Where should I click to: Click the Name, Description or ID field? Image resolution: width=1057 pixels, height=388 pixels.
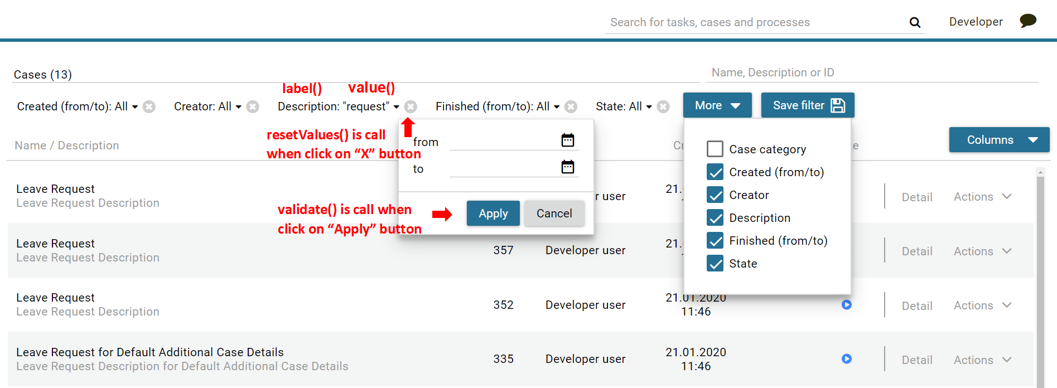pyautogui.click(x=873, y=73)
